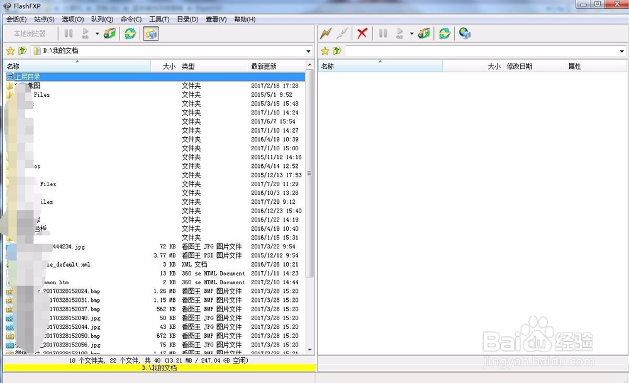
Task: Click the right pane play queue icon
Action: click(x=399, y=33)
